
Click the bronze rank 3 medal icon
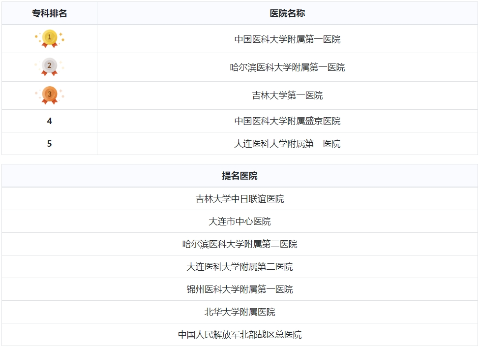(49, 95)
